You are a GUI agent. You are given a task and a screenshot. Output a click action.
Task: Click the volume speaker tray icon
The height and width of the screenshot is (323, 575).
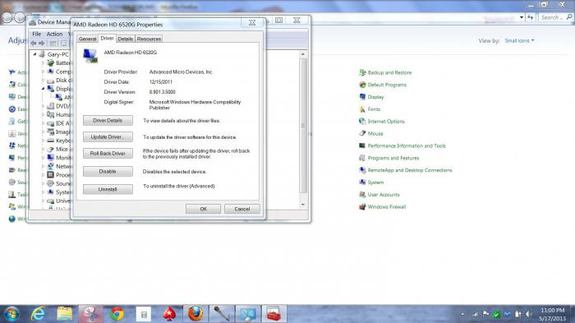coord(529,314)
